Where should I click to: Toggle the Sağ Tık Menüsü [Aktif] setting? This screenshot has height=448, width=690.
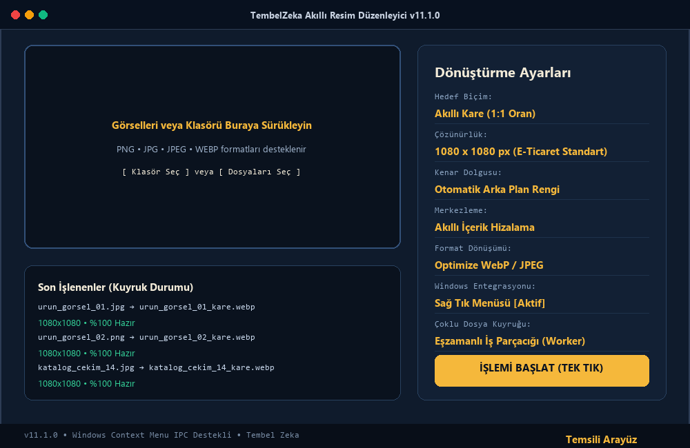click(x=490, y=303)
